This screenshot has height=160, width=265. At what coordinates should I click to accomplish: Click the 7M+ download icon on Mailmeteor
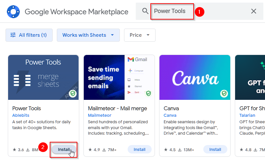[104, 150]
